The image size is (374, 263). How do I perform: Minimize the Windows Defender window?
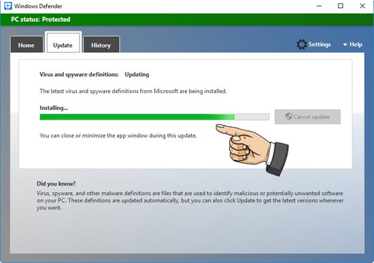pos(319,6)
